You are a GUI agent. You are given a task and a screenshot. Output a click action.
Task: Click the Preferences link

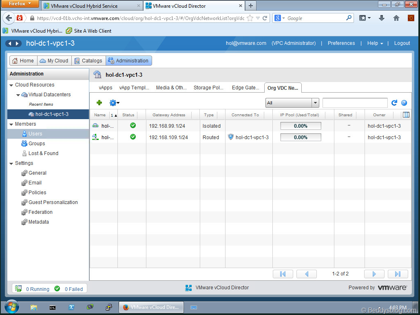pyautogui.click(x=341, y=43)
